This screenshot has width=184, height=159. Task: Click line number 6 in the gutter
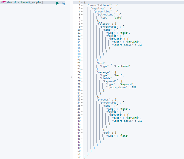coord(80,18)
